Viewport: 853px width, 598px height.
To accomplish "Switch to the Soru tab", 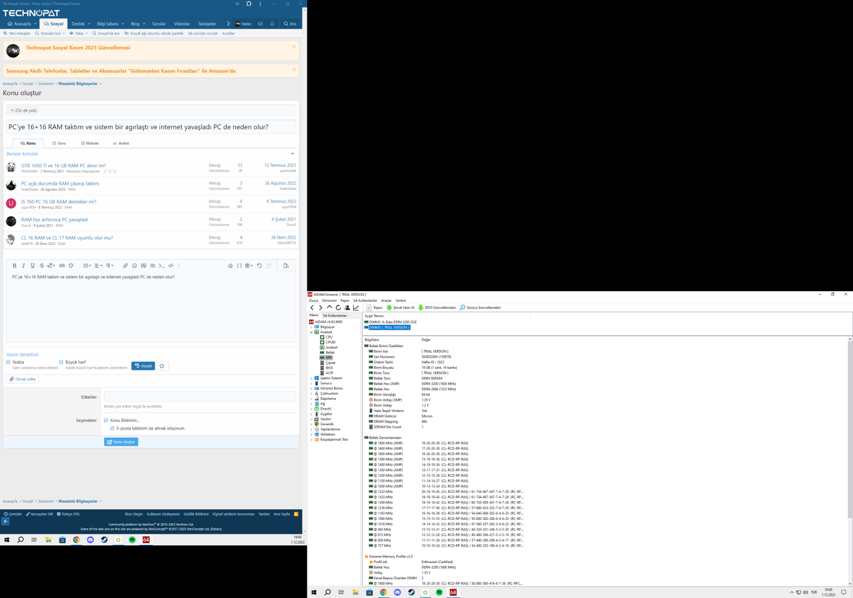I will [59, 143].
